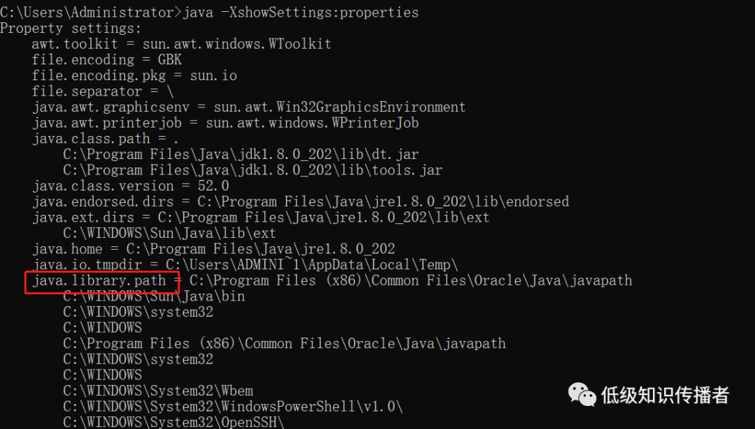Click the 低级知识传播者 watermark text
Viewport: 755px width, 429px height.
tap(665, 396)
